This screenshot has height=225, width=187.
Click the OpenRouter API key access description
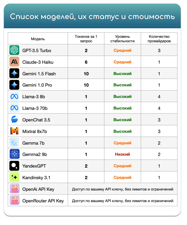122,201
